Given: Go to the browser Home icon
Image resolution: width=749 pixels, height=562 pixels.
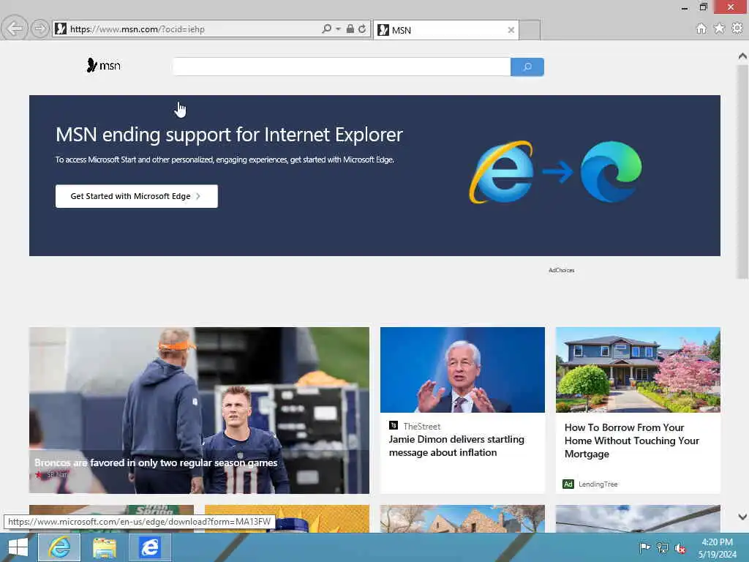Looking at the screenshot, I should click(x=701, y=29).
